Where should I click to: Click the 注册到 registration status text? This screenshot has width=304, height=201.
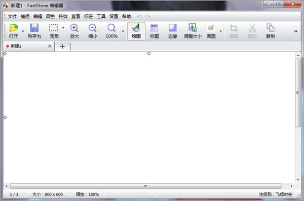point(276,194)
